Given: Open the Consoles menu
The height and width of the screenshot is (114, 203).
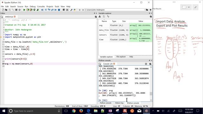Looking at the screenshot, I should coord(41,6).
